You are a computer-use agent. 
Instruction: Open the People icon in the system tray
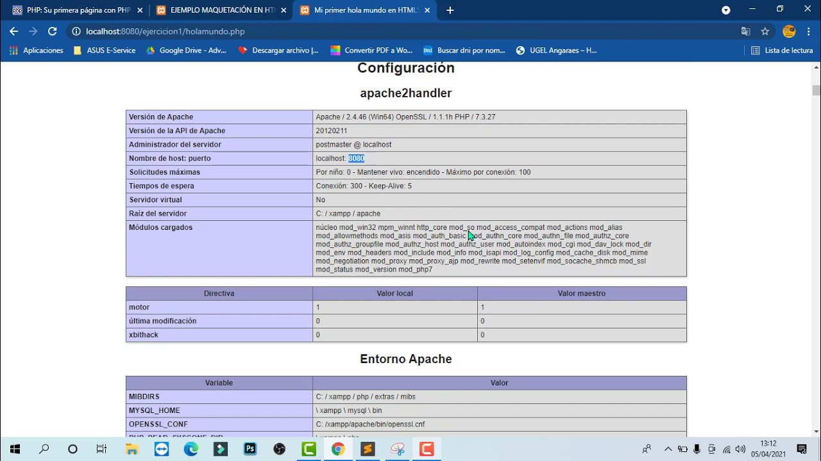point(647,449)
